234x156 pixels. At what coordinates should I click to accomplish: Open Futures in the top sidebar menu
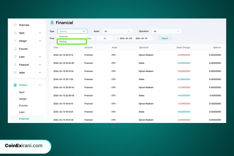[x=23, y=49]
